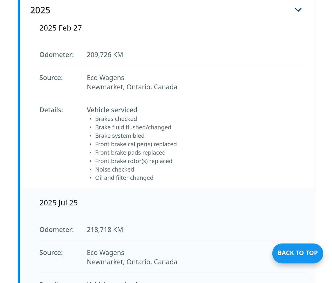The height and width of the screenshot is (283, 332).
Task: Collapse the 2025 section chevron
Action: click(298, 10)
